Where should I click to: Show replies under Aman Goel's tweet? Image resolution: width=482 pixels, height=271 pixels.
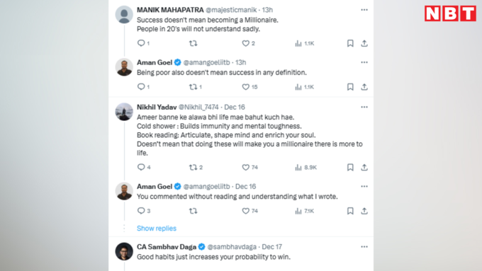click(x=157, y=229)
